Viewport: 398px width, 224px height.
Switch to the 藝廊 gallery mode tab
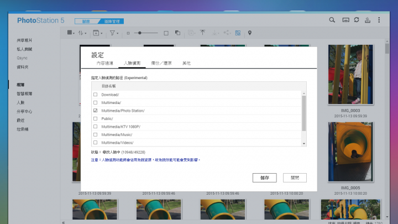pyautogui.click(x=86, y=22)
